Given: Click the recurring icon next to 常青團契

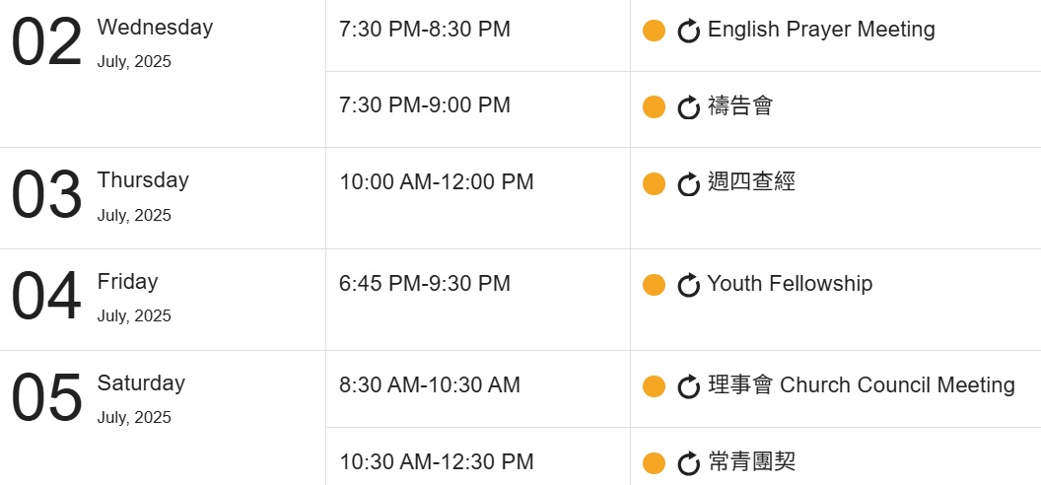Looking at the screenshot, I should click(688, 463).
